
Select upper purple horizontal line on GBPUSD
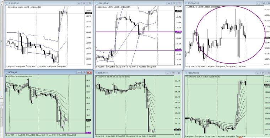tap(135, 32)
